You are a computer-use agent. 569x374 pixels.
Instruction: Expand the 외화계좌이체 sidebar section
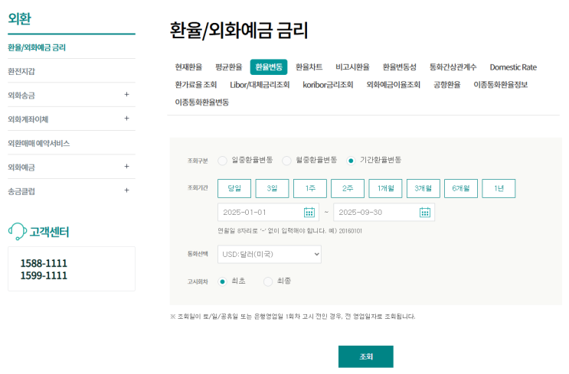pyautogui.click(x=126, y=119)
